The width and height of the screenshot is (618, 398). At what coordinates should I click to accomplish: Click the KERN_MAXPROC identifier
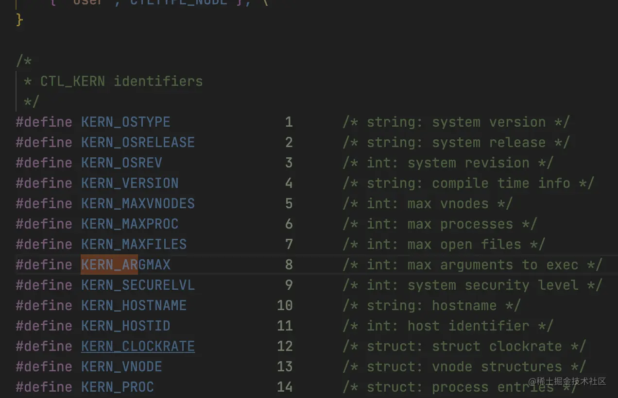tap(130, 224)
